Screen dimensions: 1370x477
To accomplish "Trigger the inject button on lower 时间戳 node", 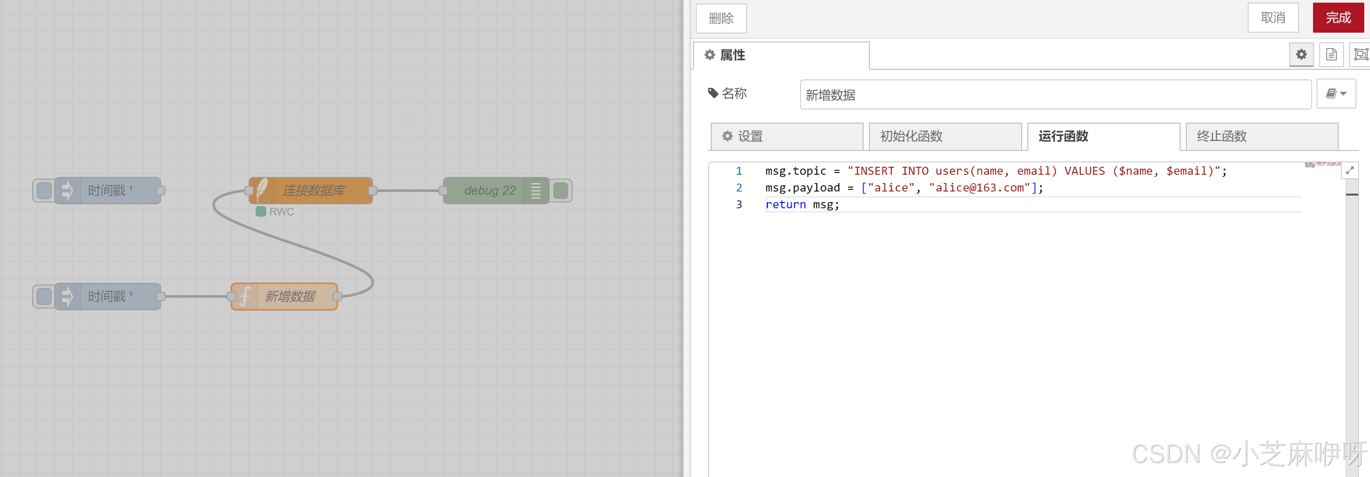I will pyautogui.click(x=44, y=296).
